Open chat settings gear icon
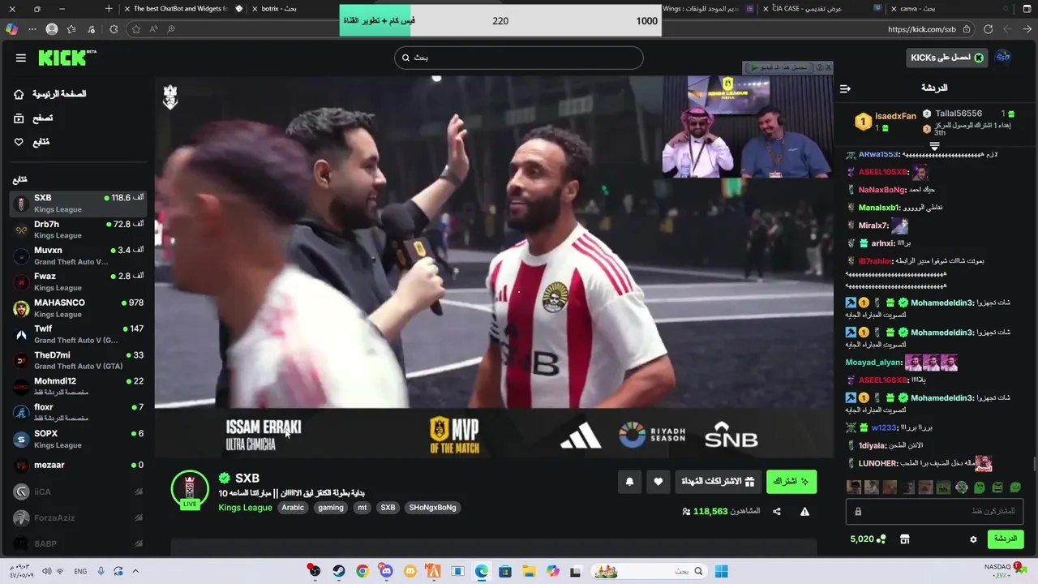The image size is (1038, 584). 974,539
